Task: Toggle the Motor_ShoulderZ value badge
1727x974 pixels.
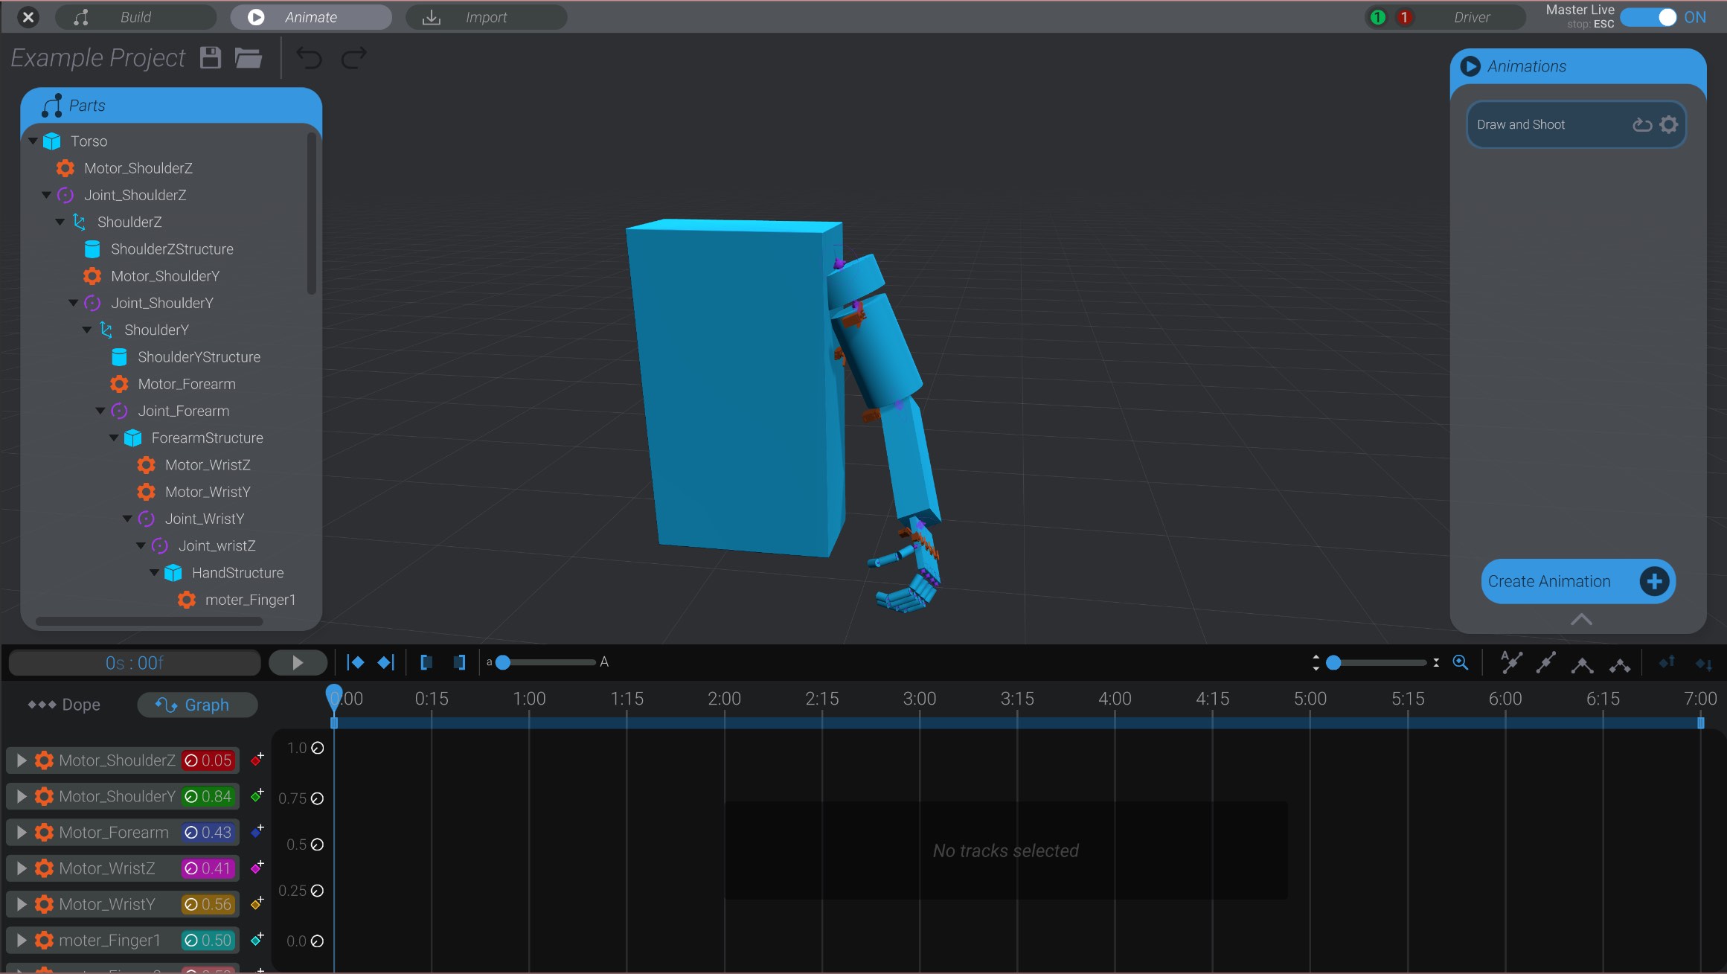Action: [x=210, y=760]
